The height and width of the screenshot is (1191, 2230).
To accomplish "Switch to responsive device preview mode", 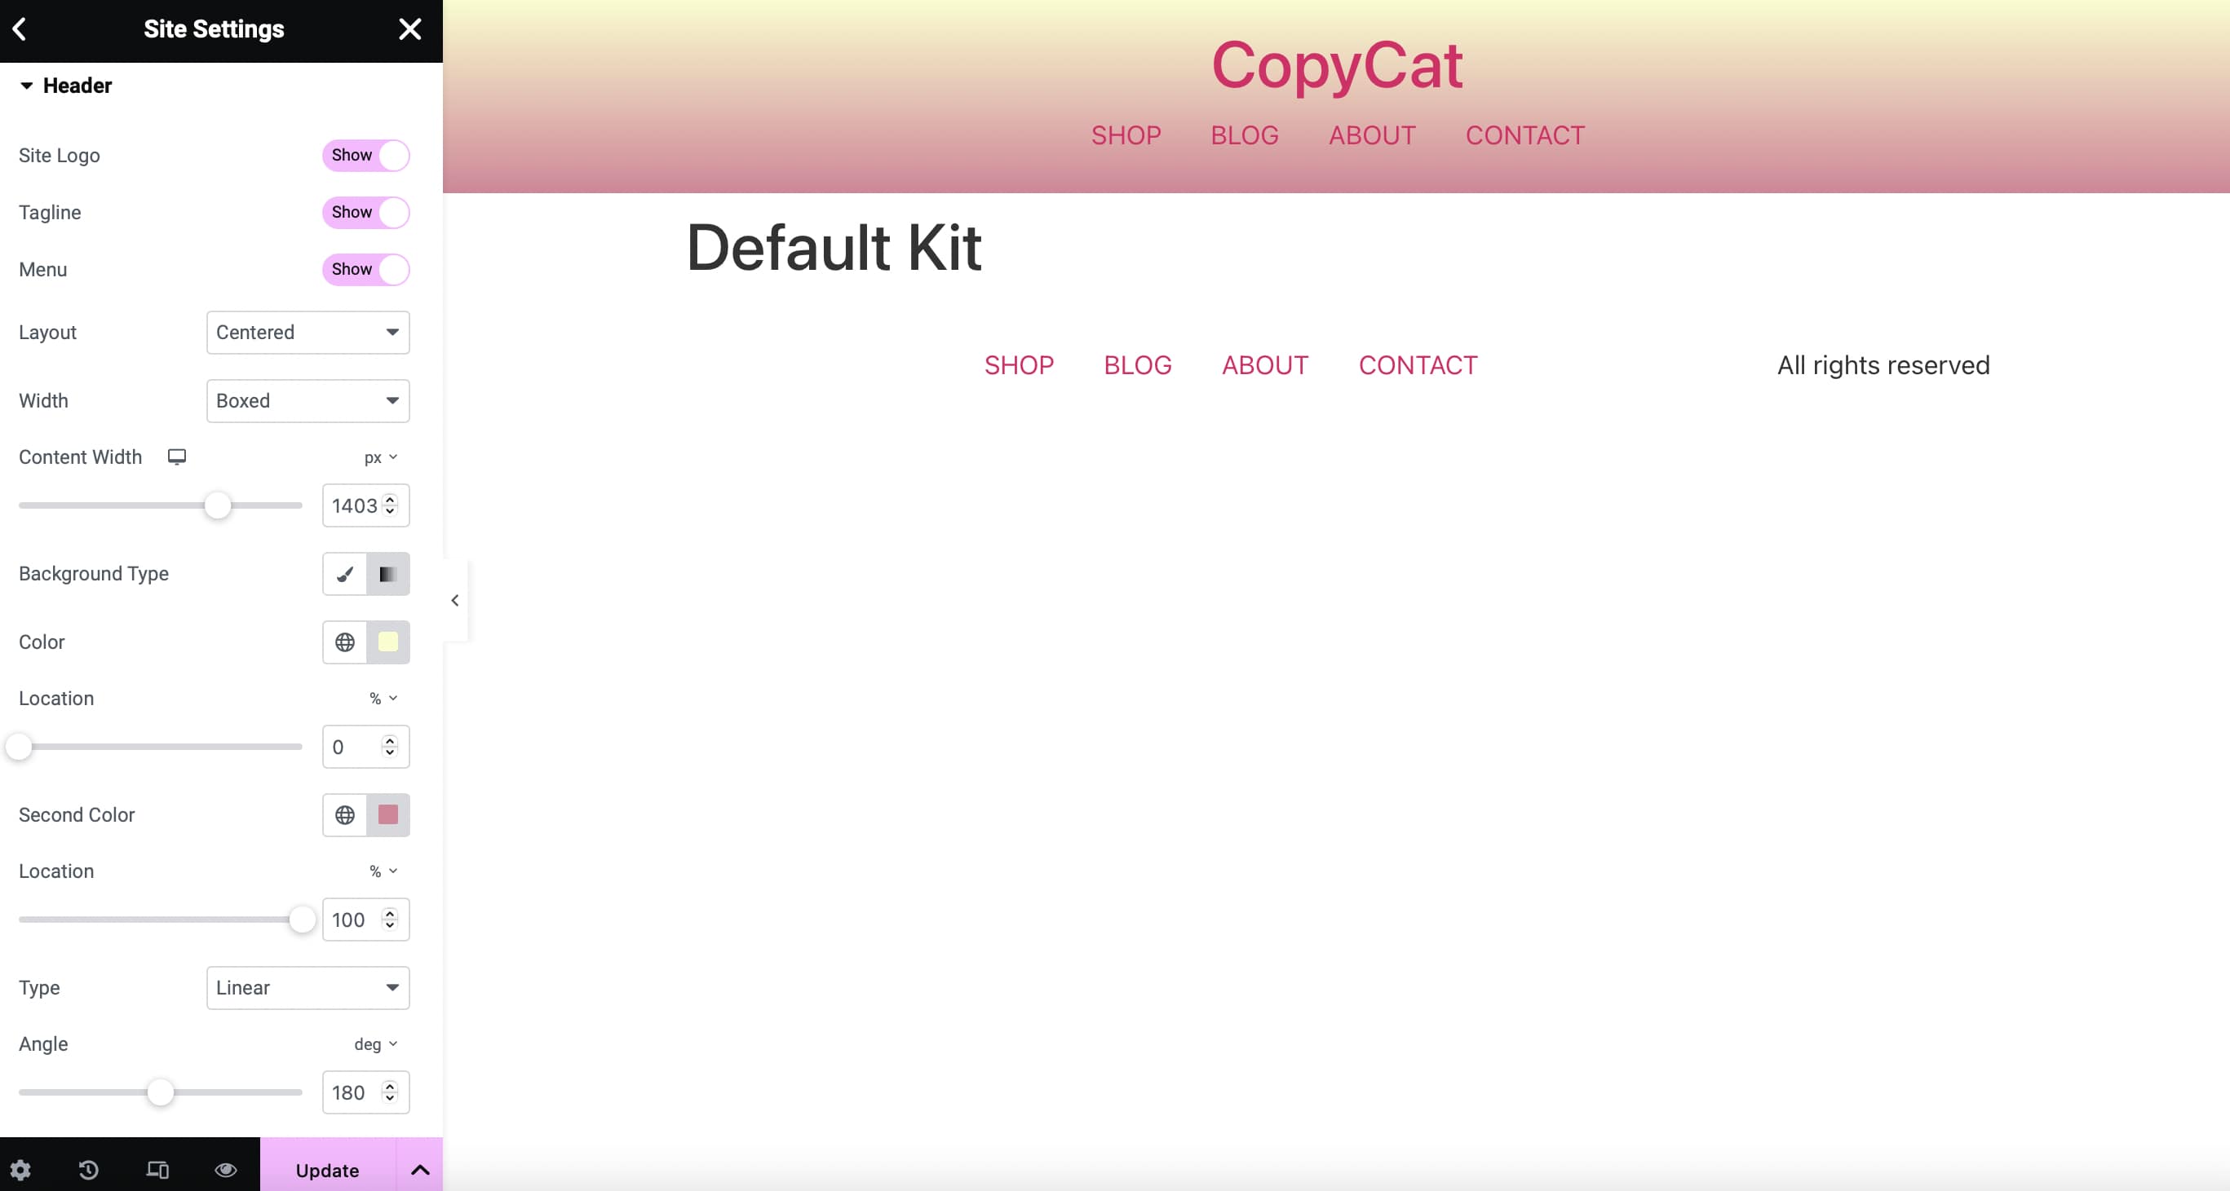I will [157, 1171].
